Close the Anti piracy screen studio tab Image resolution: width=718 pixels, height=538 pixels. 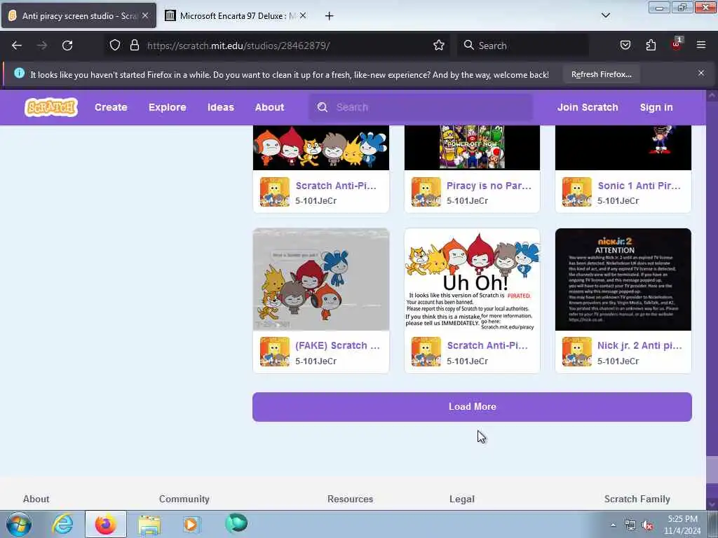click(x=145, y=15)
